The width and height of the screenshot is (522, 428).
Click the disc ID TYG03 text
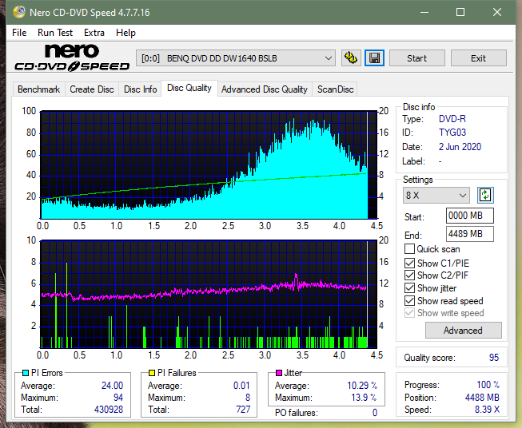click(452, 133)
